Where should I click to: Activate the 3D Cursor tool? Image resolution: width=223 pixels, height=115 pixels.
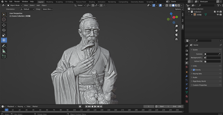[4, 20]
